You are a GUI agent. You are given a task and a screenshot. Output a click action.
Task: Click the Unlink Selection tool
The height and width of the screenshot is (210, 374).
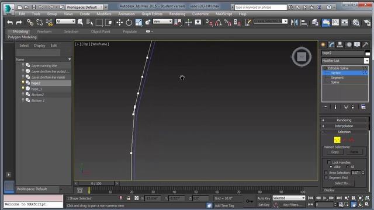tap(40, 22)
